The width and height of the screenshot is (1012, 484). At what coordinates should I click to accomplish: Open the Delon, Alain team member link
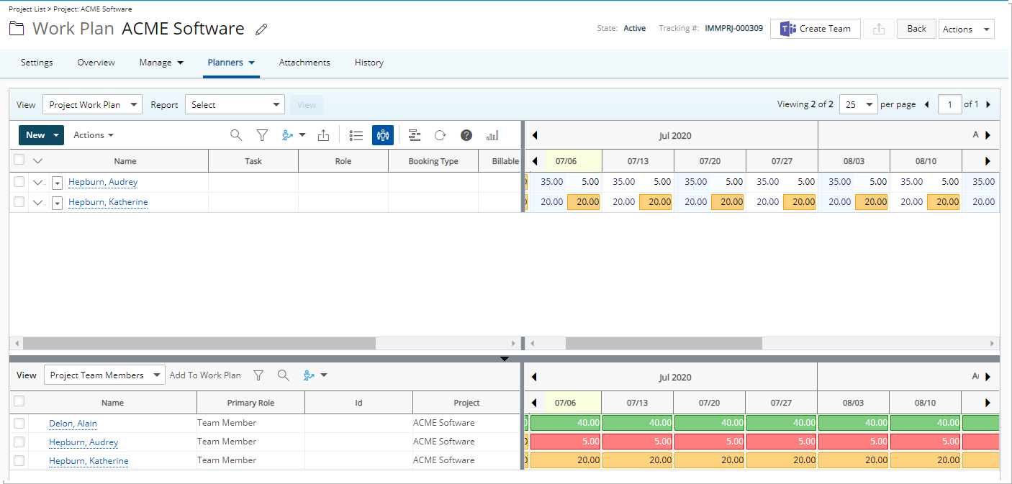[73, 424]
